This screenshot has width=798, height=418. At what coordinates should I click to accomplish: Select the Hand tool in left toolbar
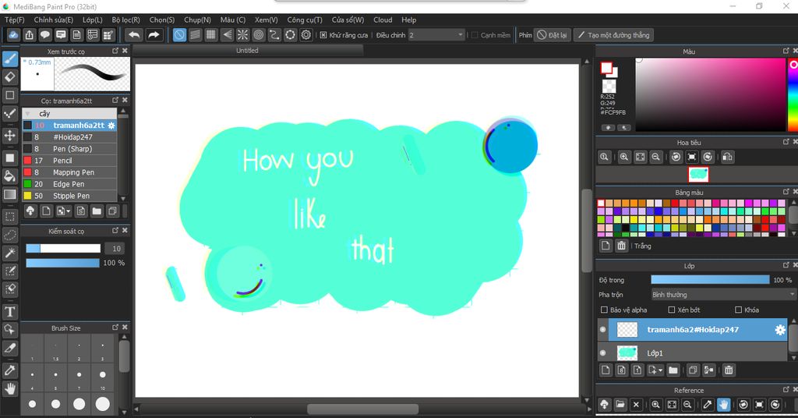(9, 389)
